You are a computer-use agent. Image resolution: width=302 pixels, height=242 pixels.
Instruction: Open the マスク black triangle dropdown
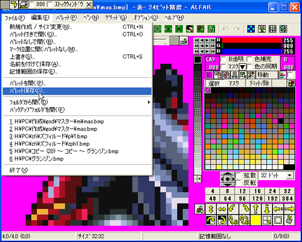tap(242, 67)
